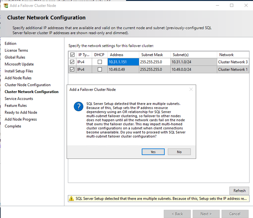The width and height of the screenshot is (253, 218).
Task: Uncheck the IPv4 row for 10.31.1.151
Action: click(72, 62)
